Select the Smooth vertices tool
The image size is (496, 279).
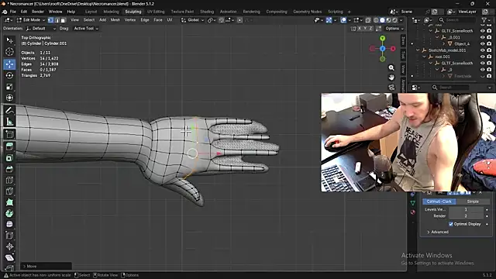pos(9,224)
